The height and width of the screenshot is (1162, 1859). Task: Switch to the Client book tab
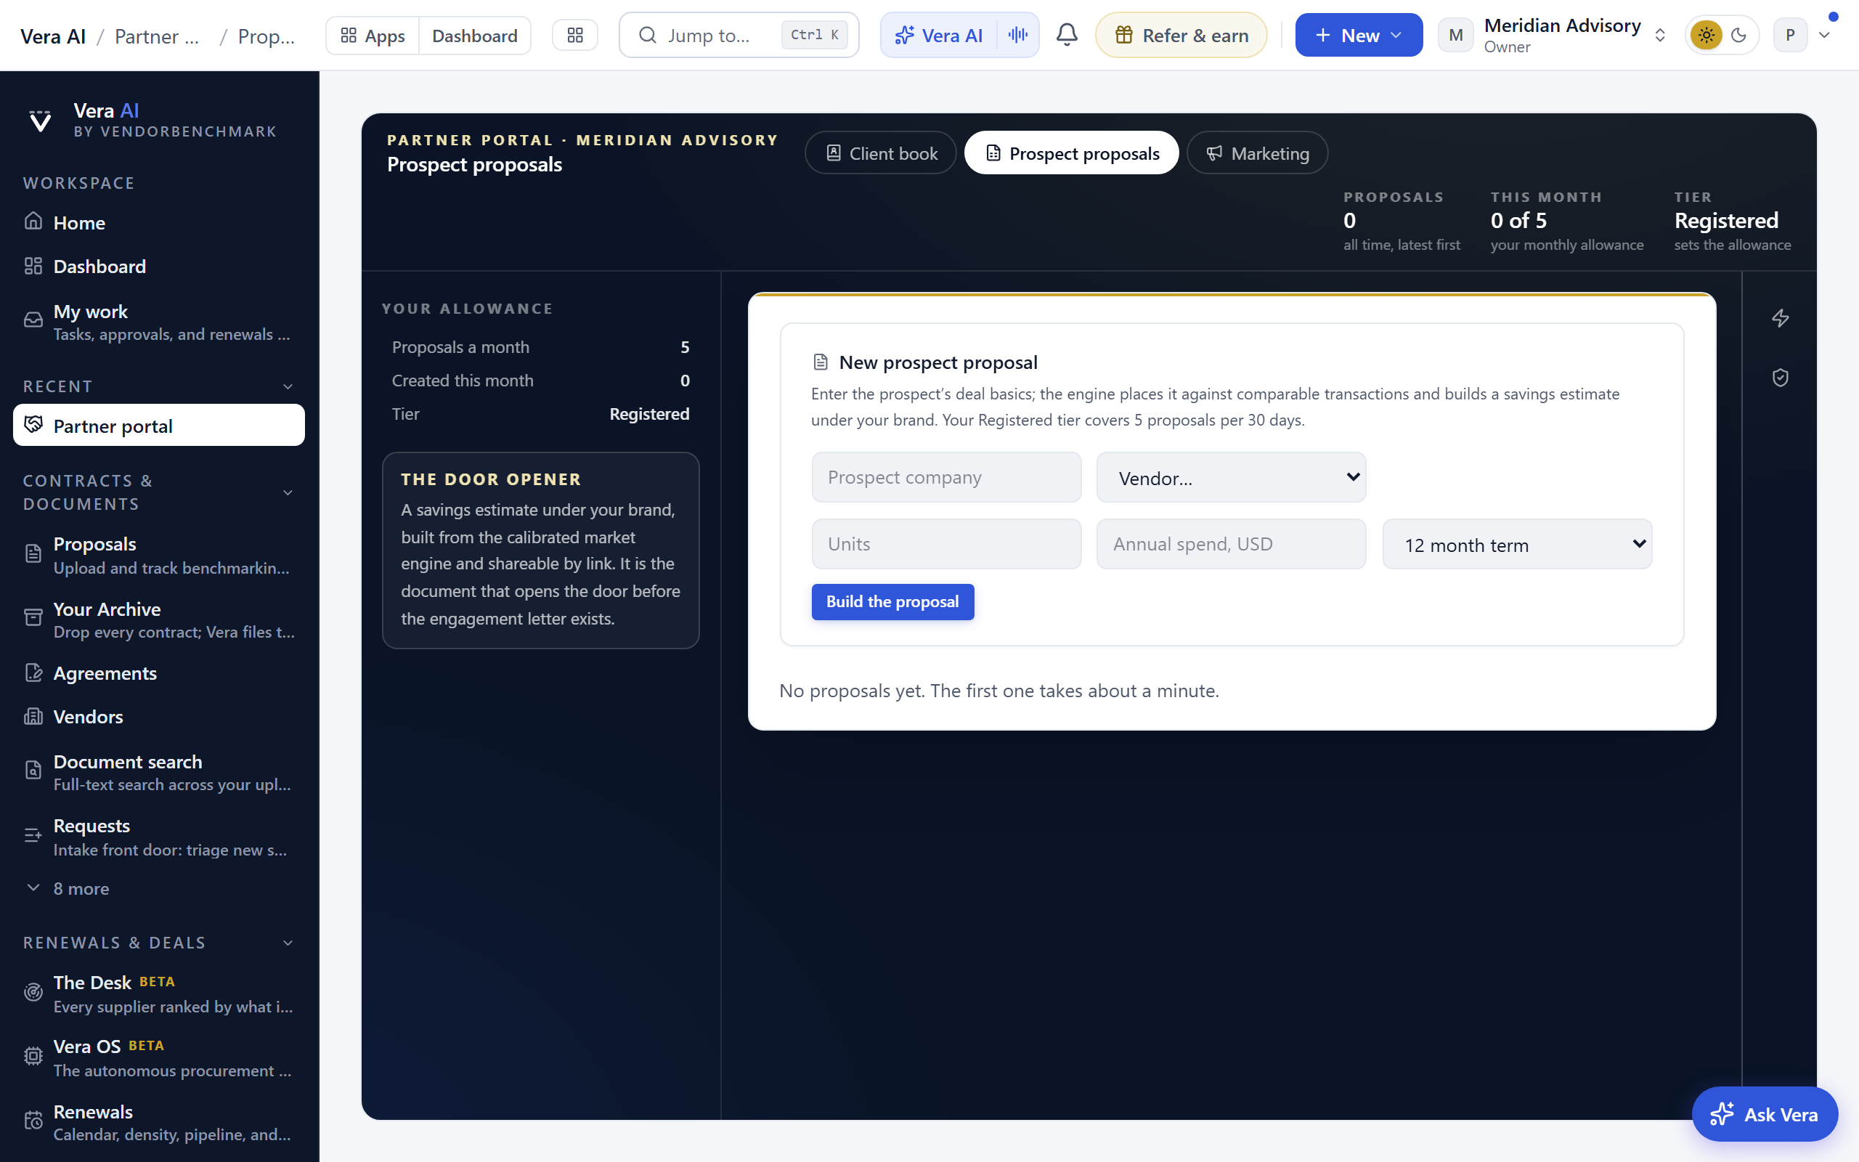coord(880,153)
